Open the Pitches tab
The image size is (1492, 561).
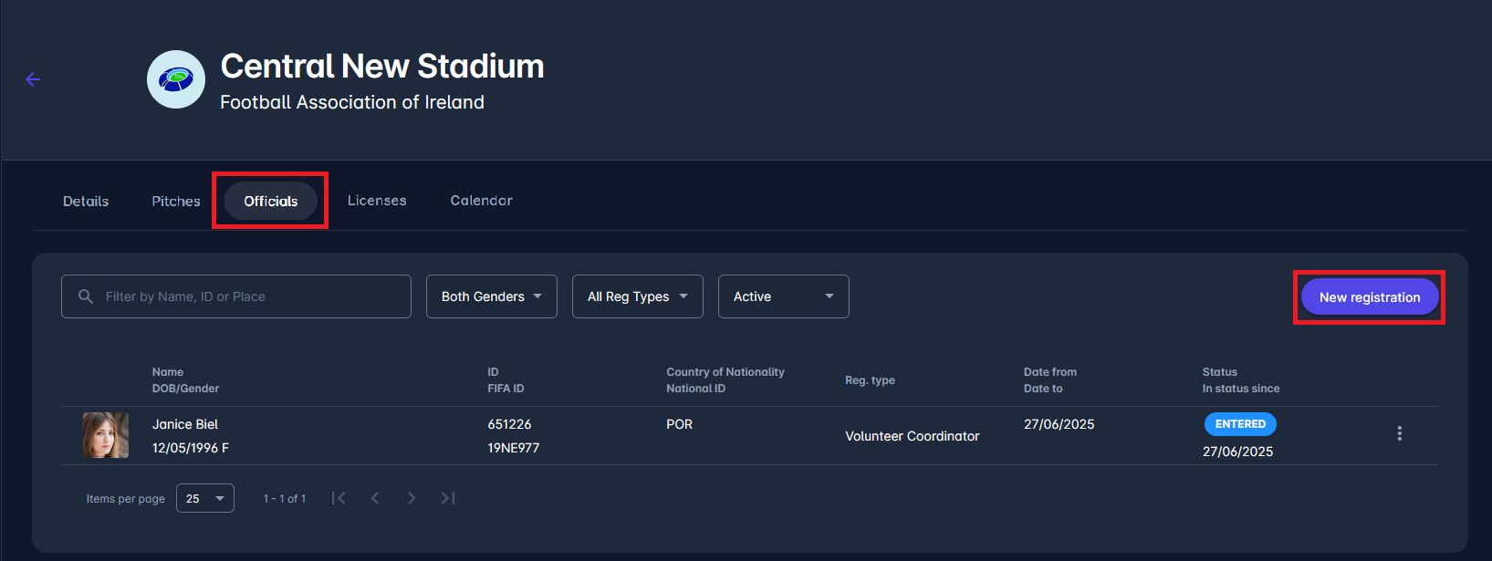coord(176,201)
